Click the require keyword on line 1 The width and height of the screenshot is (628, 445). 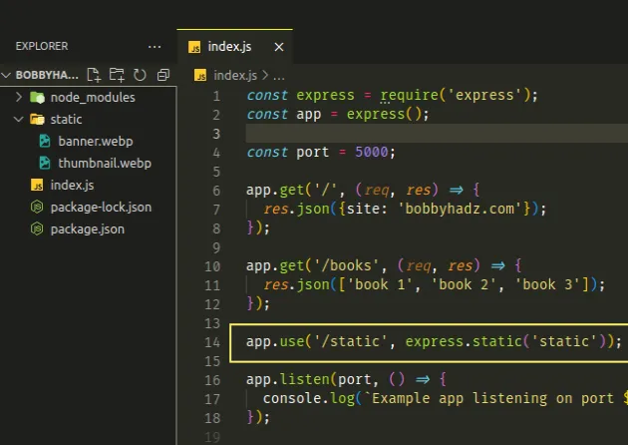409,96
